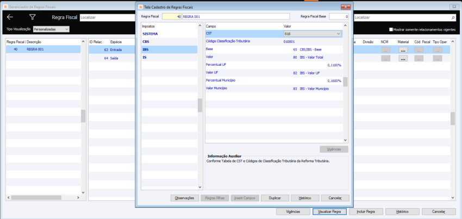Go back with the arrow icon in Gerenciador

coord(10,17)
